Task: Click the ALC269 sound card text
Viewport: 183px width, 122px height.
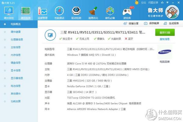Action: coord(104,103)
